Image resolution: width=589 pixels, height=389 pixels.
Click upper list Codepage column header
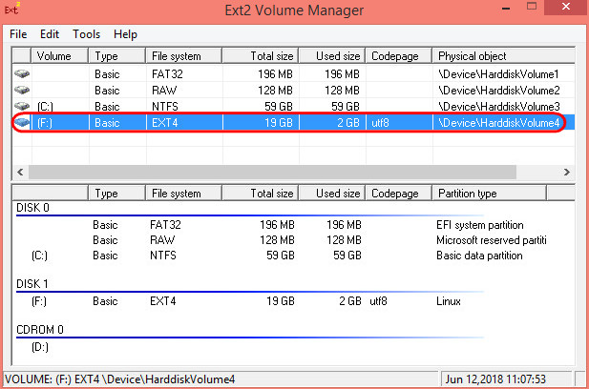click(x=399, y=56)
